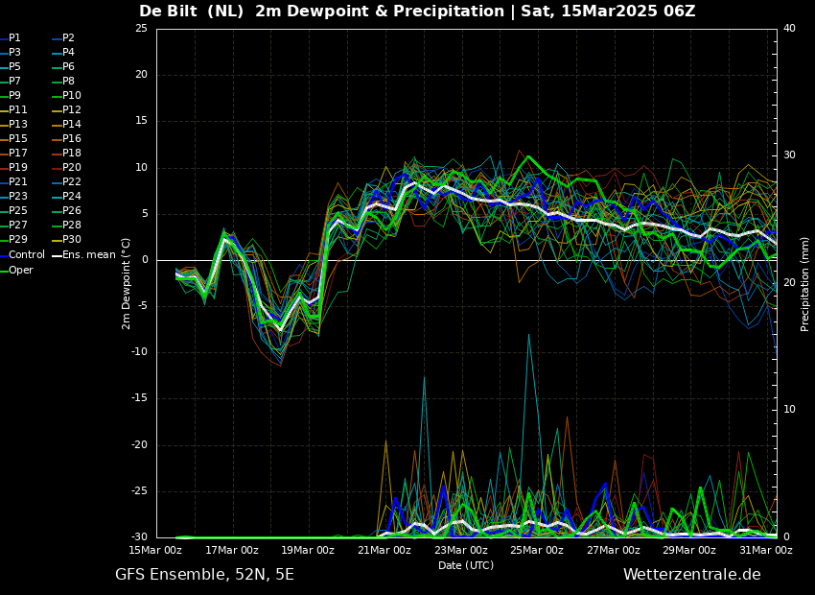The width and height of the screenshot is (815, 595).
Task: Select the 31Mar 00z date tick label
Action: (x=765, y=551)
